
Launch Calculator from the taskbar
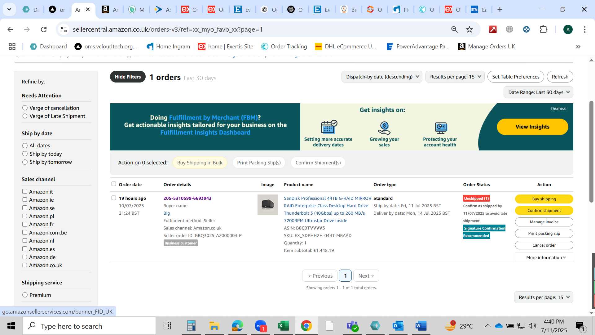click(191, 326)
